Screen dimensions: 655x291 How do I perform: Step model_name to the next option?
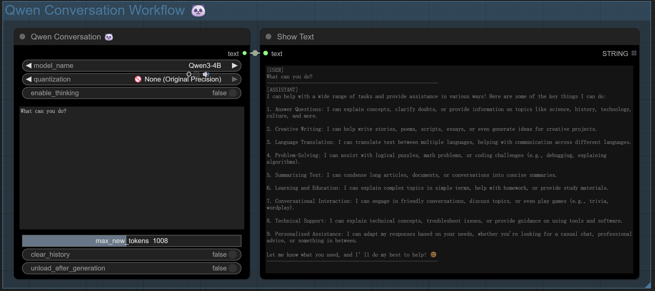coord(234,66)
